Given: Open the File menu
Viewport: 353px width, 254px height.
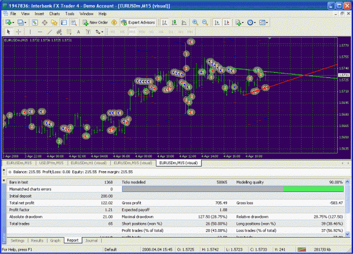Looking at the screenshot, I should (14, 14).
